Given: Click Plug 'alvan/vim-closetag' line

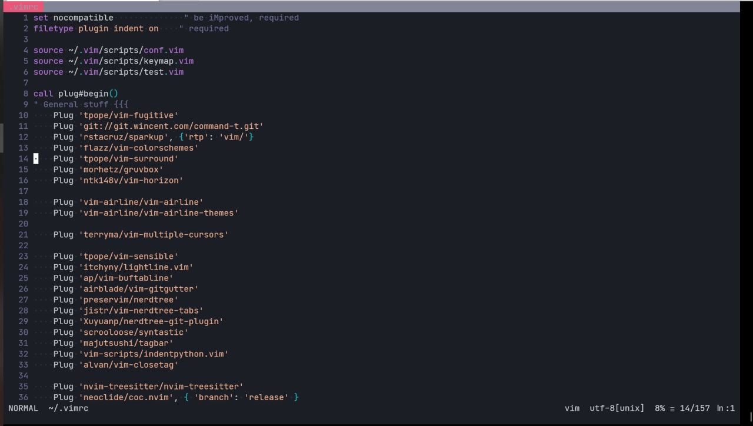Looking at the screenshot, I should pyautogui.click(x=116, y=365).
